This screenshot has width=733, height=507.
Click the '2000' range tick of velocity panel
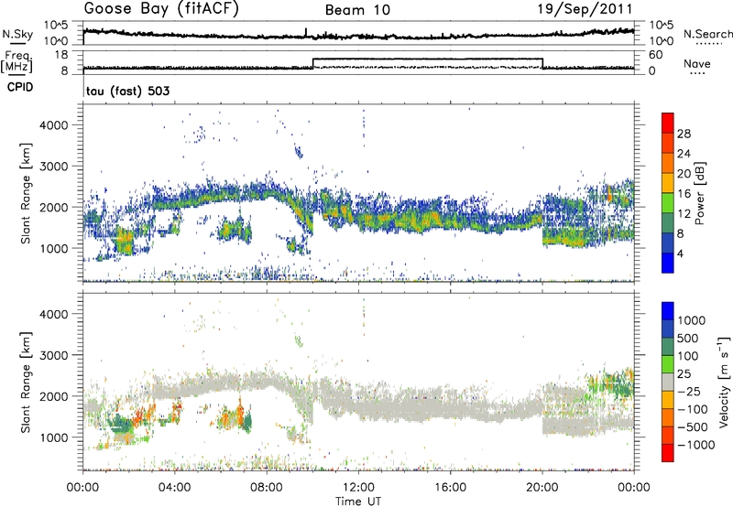pyautogui.click(x=54, y=396)
